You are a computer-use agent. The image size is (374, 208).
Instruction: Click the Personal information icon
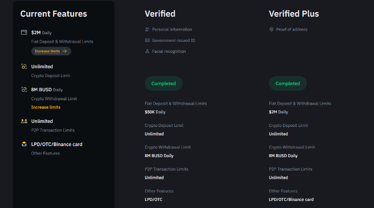click(147, 30)
